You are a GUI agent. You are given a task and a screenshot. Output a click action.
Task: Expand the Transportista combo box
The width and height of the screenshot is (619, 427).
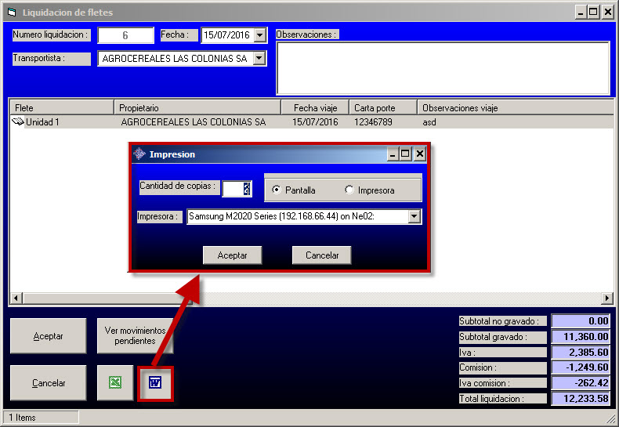pyautogui.click(x=259, y=59)
